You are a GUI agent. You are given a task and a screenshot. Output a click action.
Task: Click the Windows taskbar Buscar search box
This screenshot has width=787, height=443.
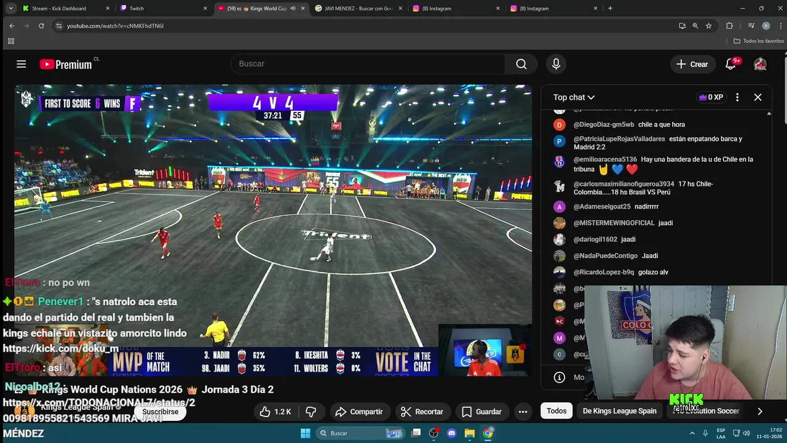[x=359, y=433]
